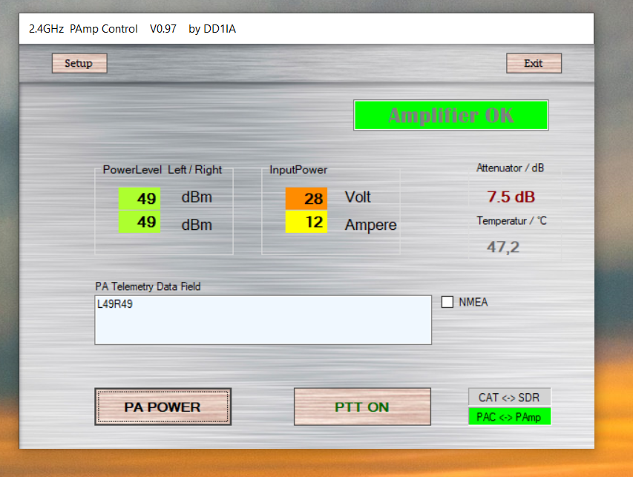Click the 12 Ampere yellow value box
The image size is (633, 477).
[x=306, y=222]
